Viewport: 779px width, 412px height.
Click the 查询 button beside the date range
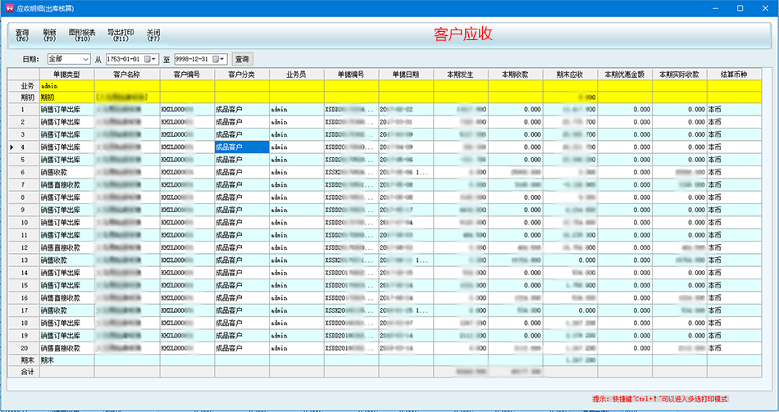click(242, 59)
